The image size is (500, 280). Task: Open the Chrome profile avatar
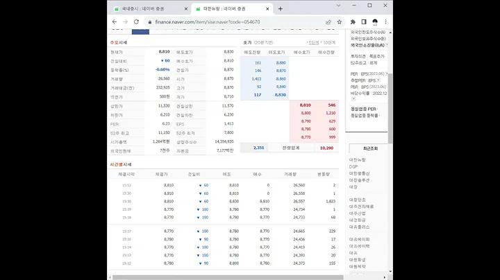click(x=375, y=22)
